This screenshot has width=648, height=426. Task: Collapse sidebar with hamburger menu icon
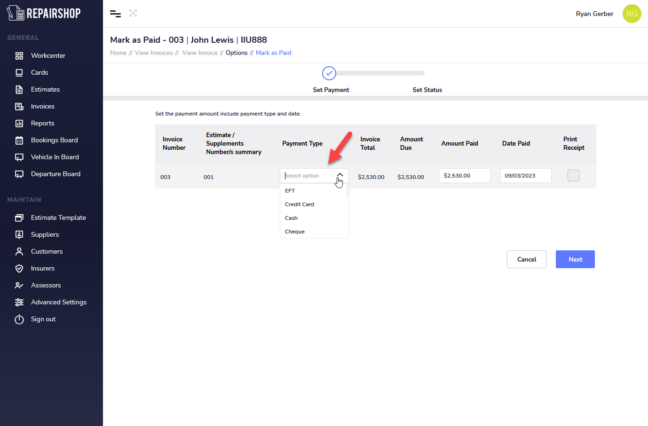[115, 14]
